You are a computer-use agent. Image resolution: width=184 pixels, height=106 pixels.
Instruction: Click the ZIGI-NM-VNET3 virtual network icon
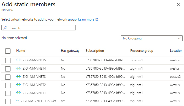click(18, 76)
